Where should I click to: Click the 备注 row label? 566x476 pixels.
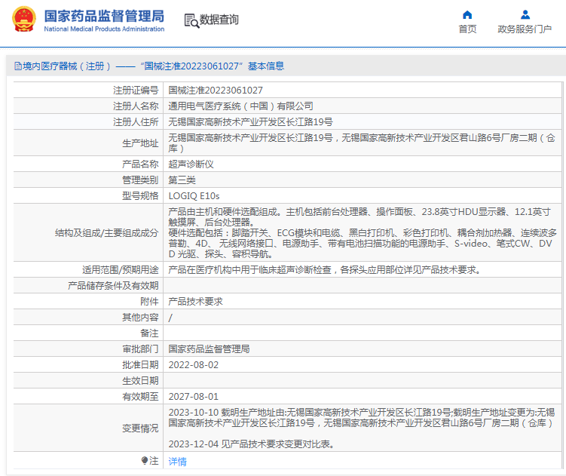(x=149, y=333)
